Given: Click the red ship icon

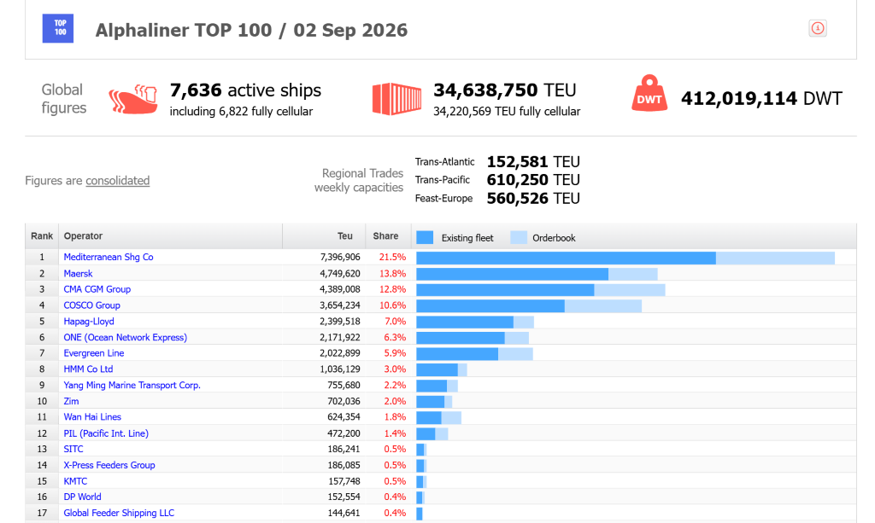Looking at the screenshot, I should (x=132, y=99).
